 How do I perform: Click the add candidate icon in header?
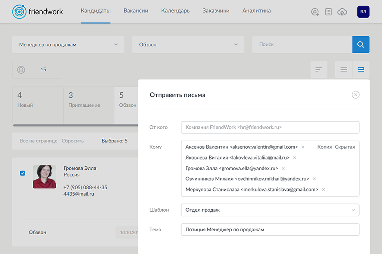point(315,12)
